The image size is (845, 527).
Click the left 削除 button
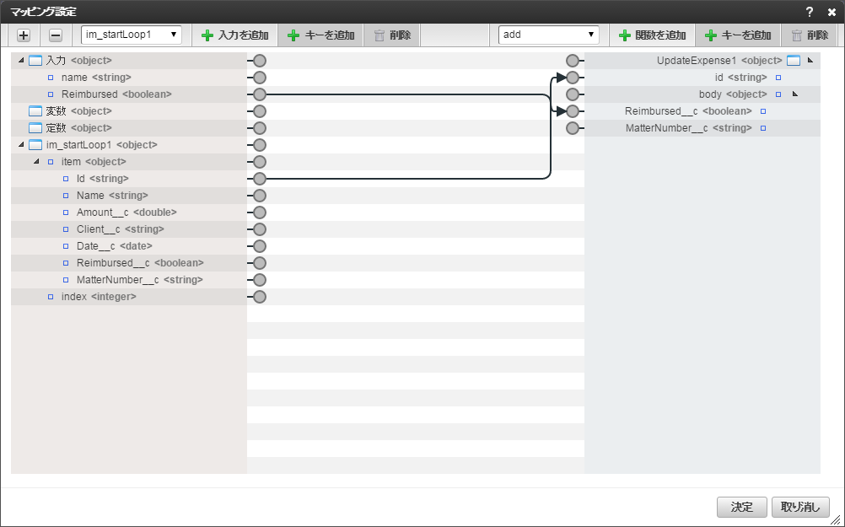pyautogui.click(x=392, y=35)
